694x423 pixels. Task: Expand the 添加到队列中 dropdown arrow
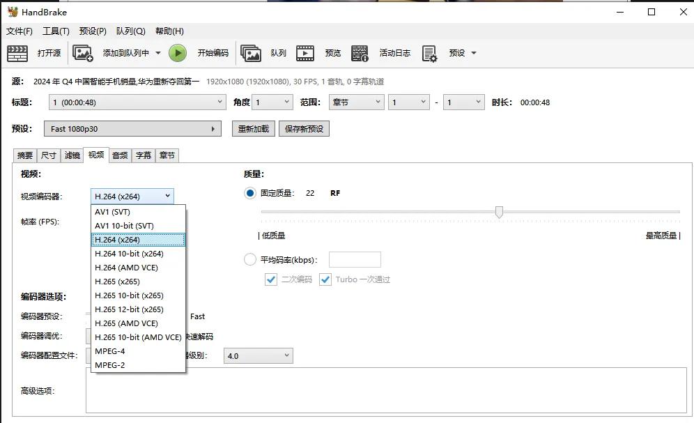click(158, 53)
